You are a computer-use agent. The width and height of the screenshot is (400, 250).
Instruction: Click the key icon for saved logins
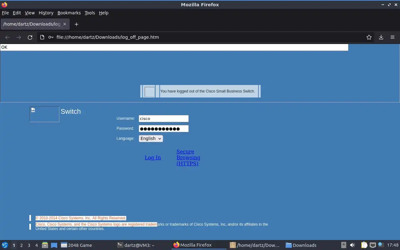point(51,37)
